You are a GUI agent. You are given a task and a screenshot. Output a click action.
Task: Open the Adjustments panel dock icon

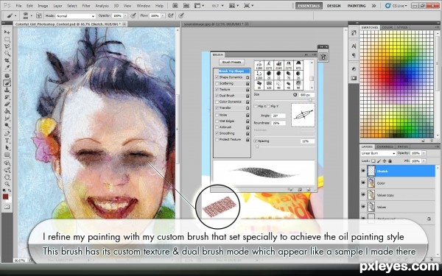354,69
